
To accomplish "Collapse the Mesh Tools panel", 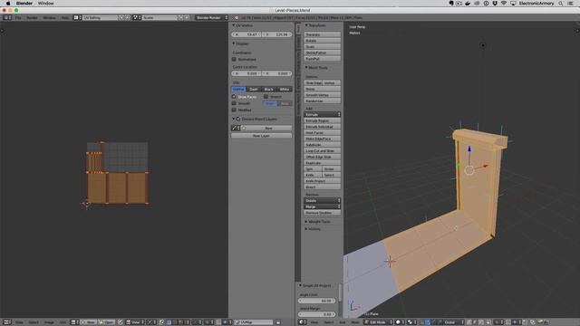I will pyautogui.click(x=306, y=68).
